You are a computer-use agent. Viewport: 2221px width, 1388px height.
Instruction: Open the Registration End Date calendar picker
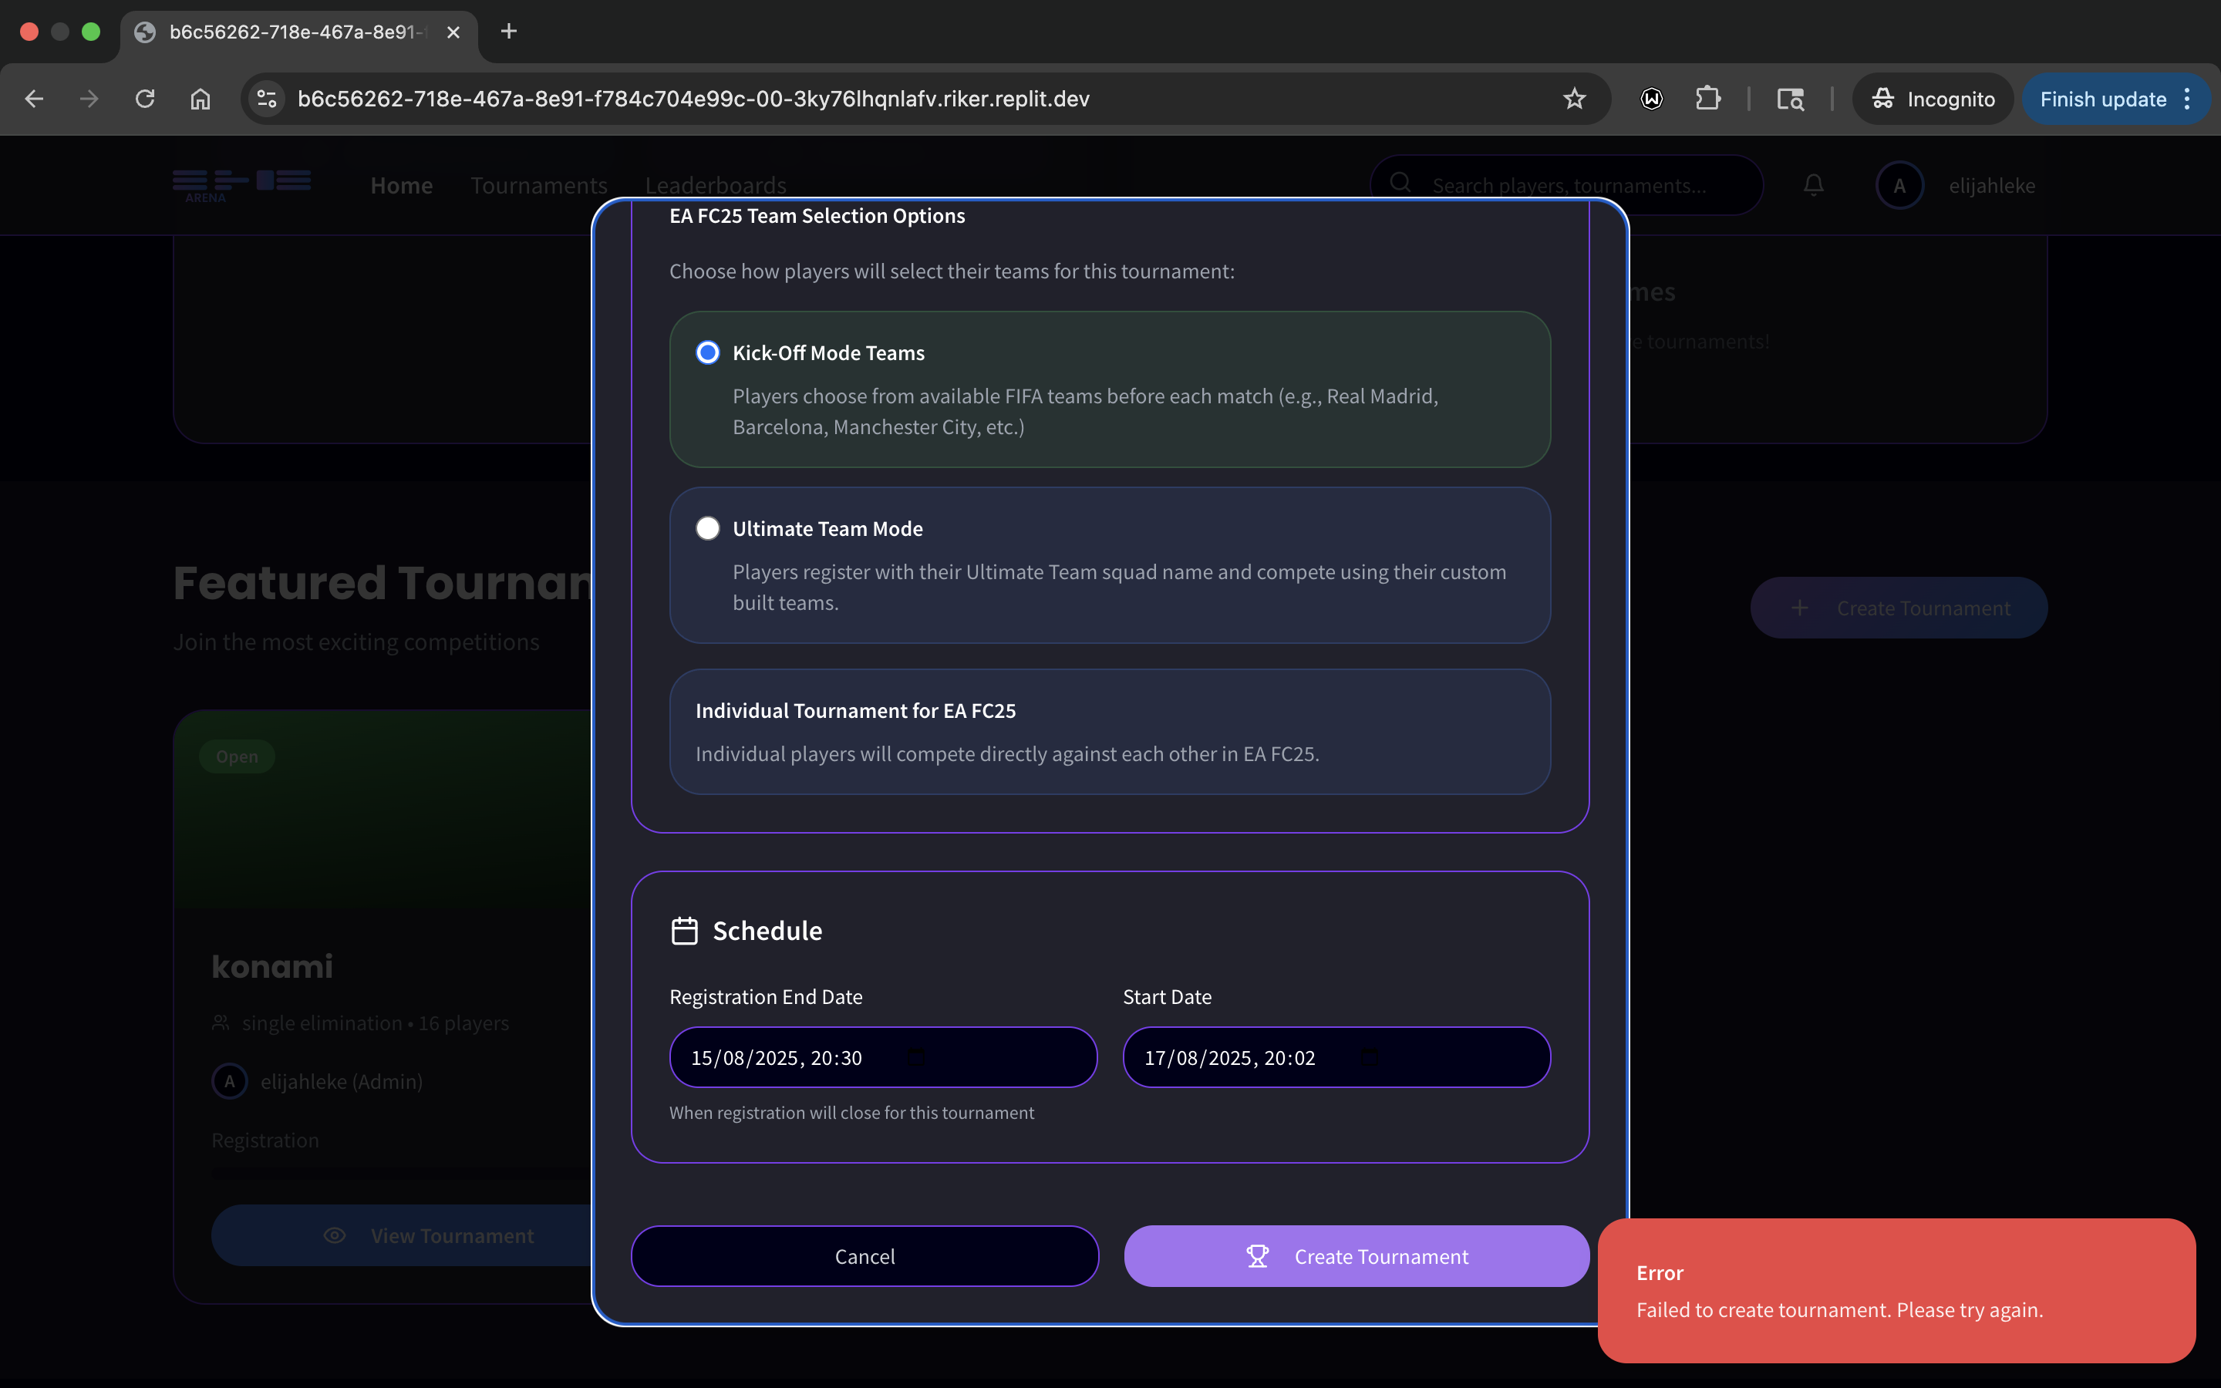916,1057
